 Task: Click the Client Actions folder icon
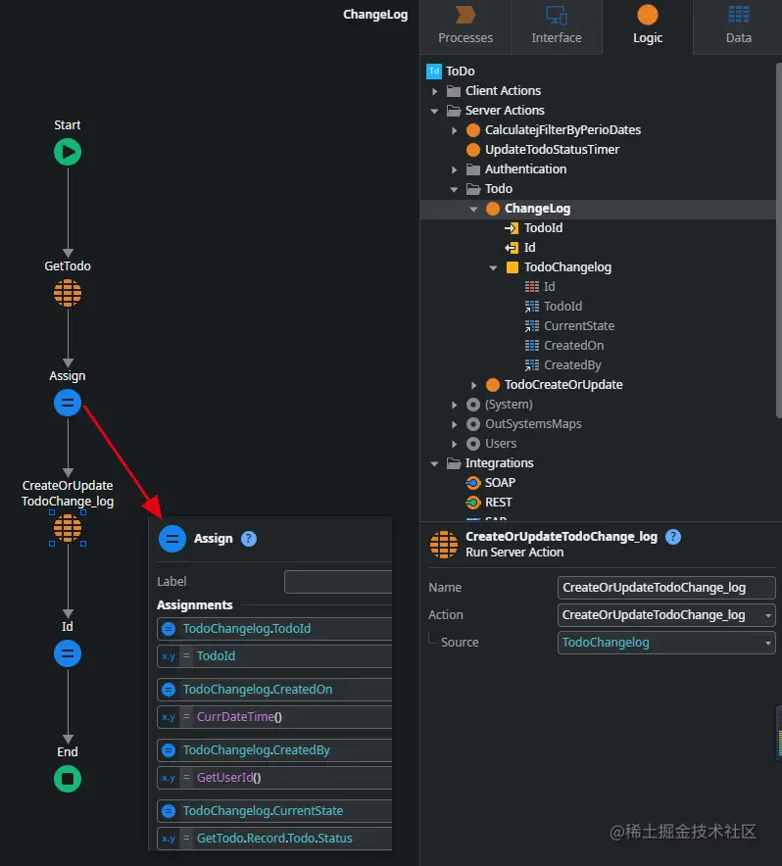pyautogui.click(x=454, y=90)
